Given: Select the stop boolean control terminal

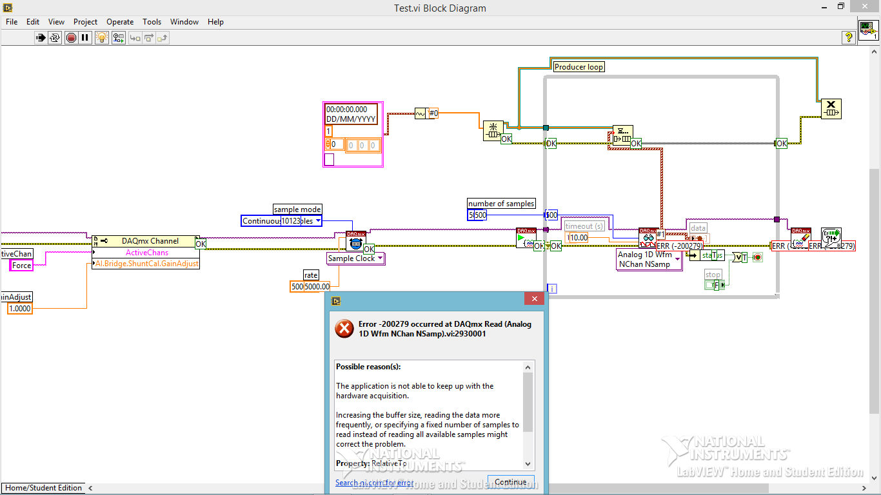Looking at the screenshot, I should [715, 284].
